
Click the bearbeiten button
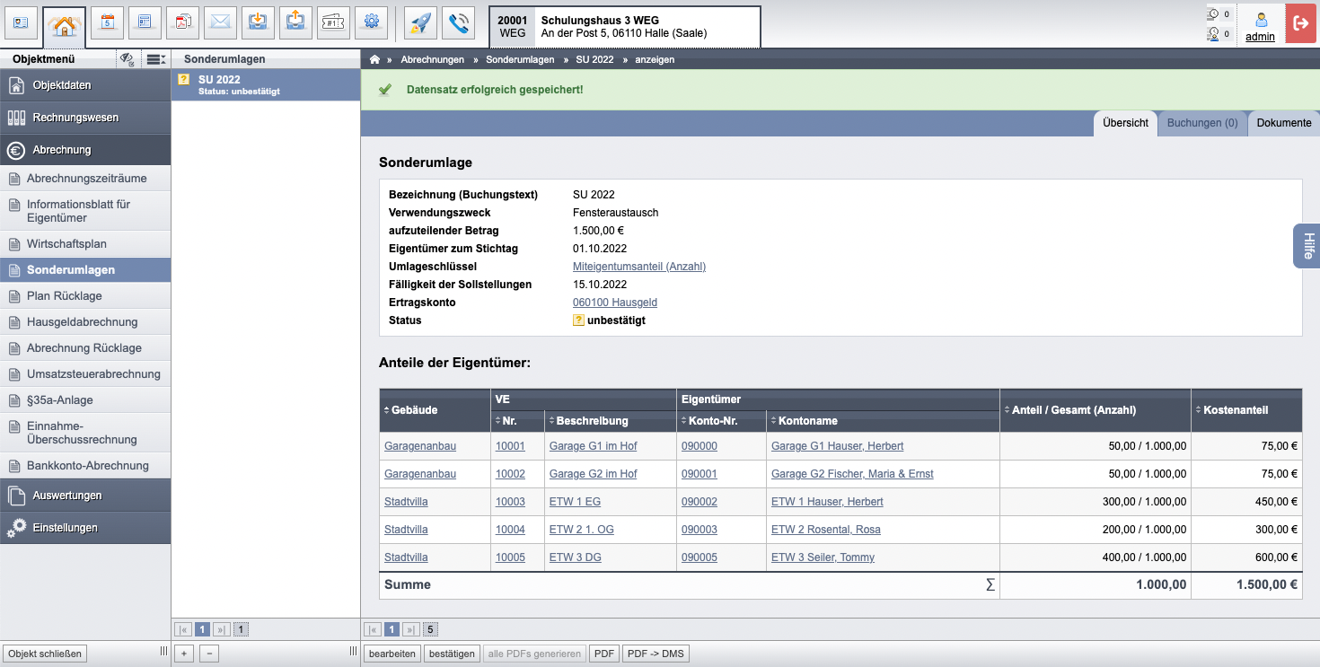[x=392, y=654]
